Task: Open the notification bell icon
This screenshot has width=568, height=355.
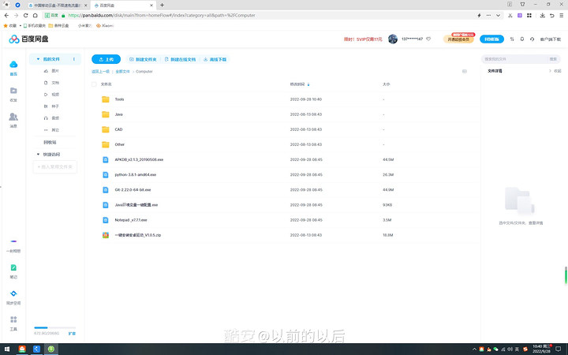Action: [522, 39]
